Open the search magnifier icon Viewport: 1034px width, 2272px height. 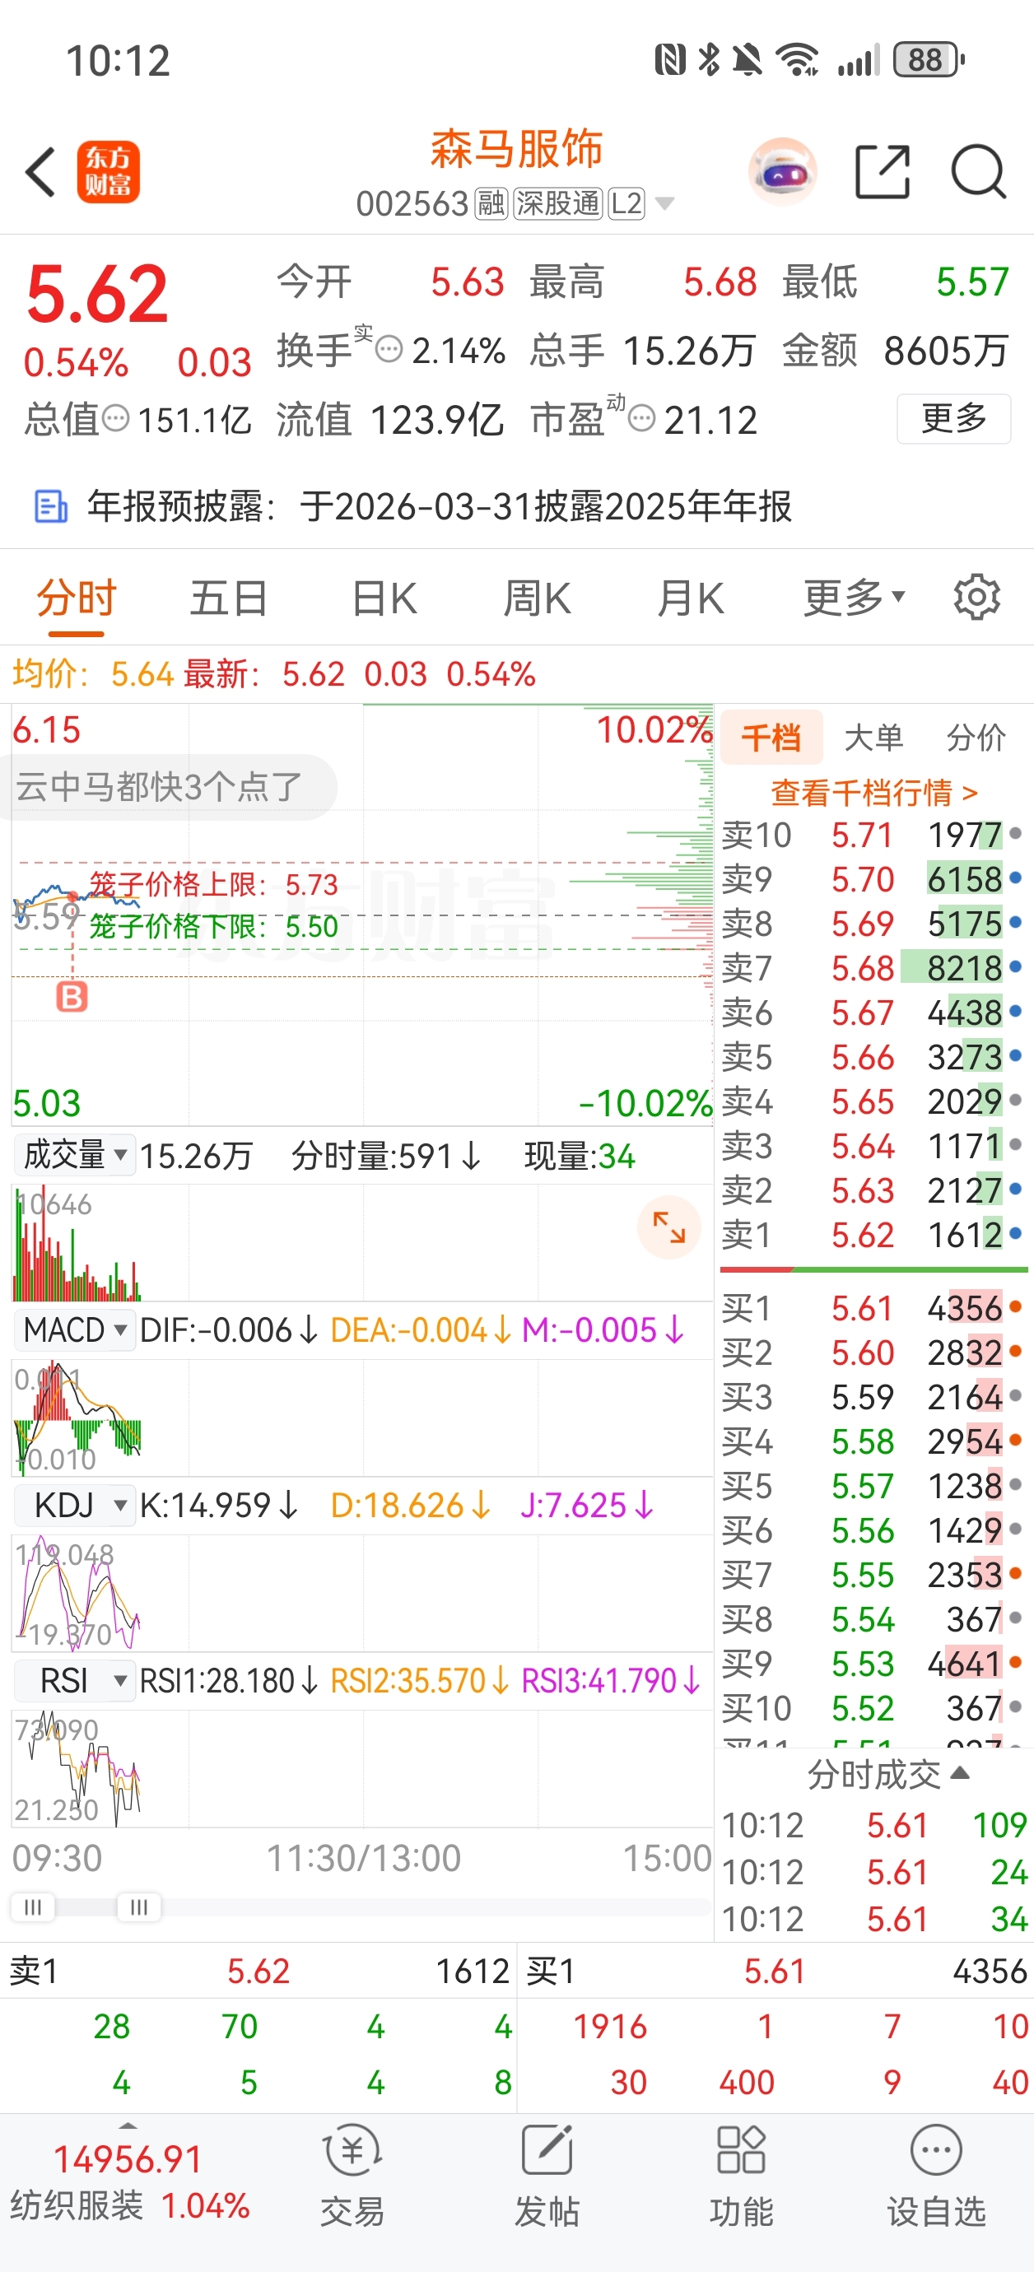(978, 171)
